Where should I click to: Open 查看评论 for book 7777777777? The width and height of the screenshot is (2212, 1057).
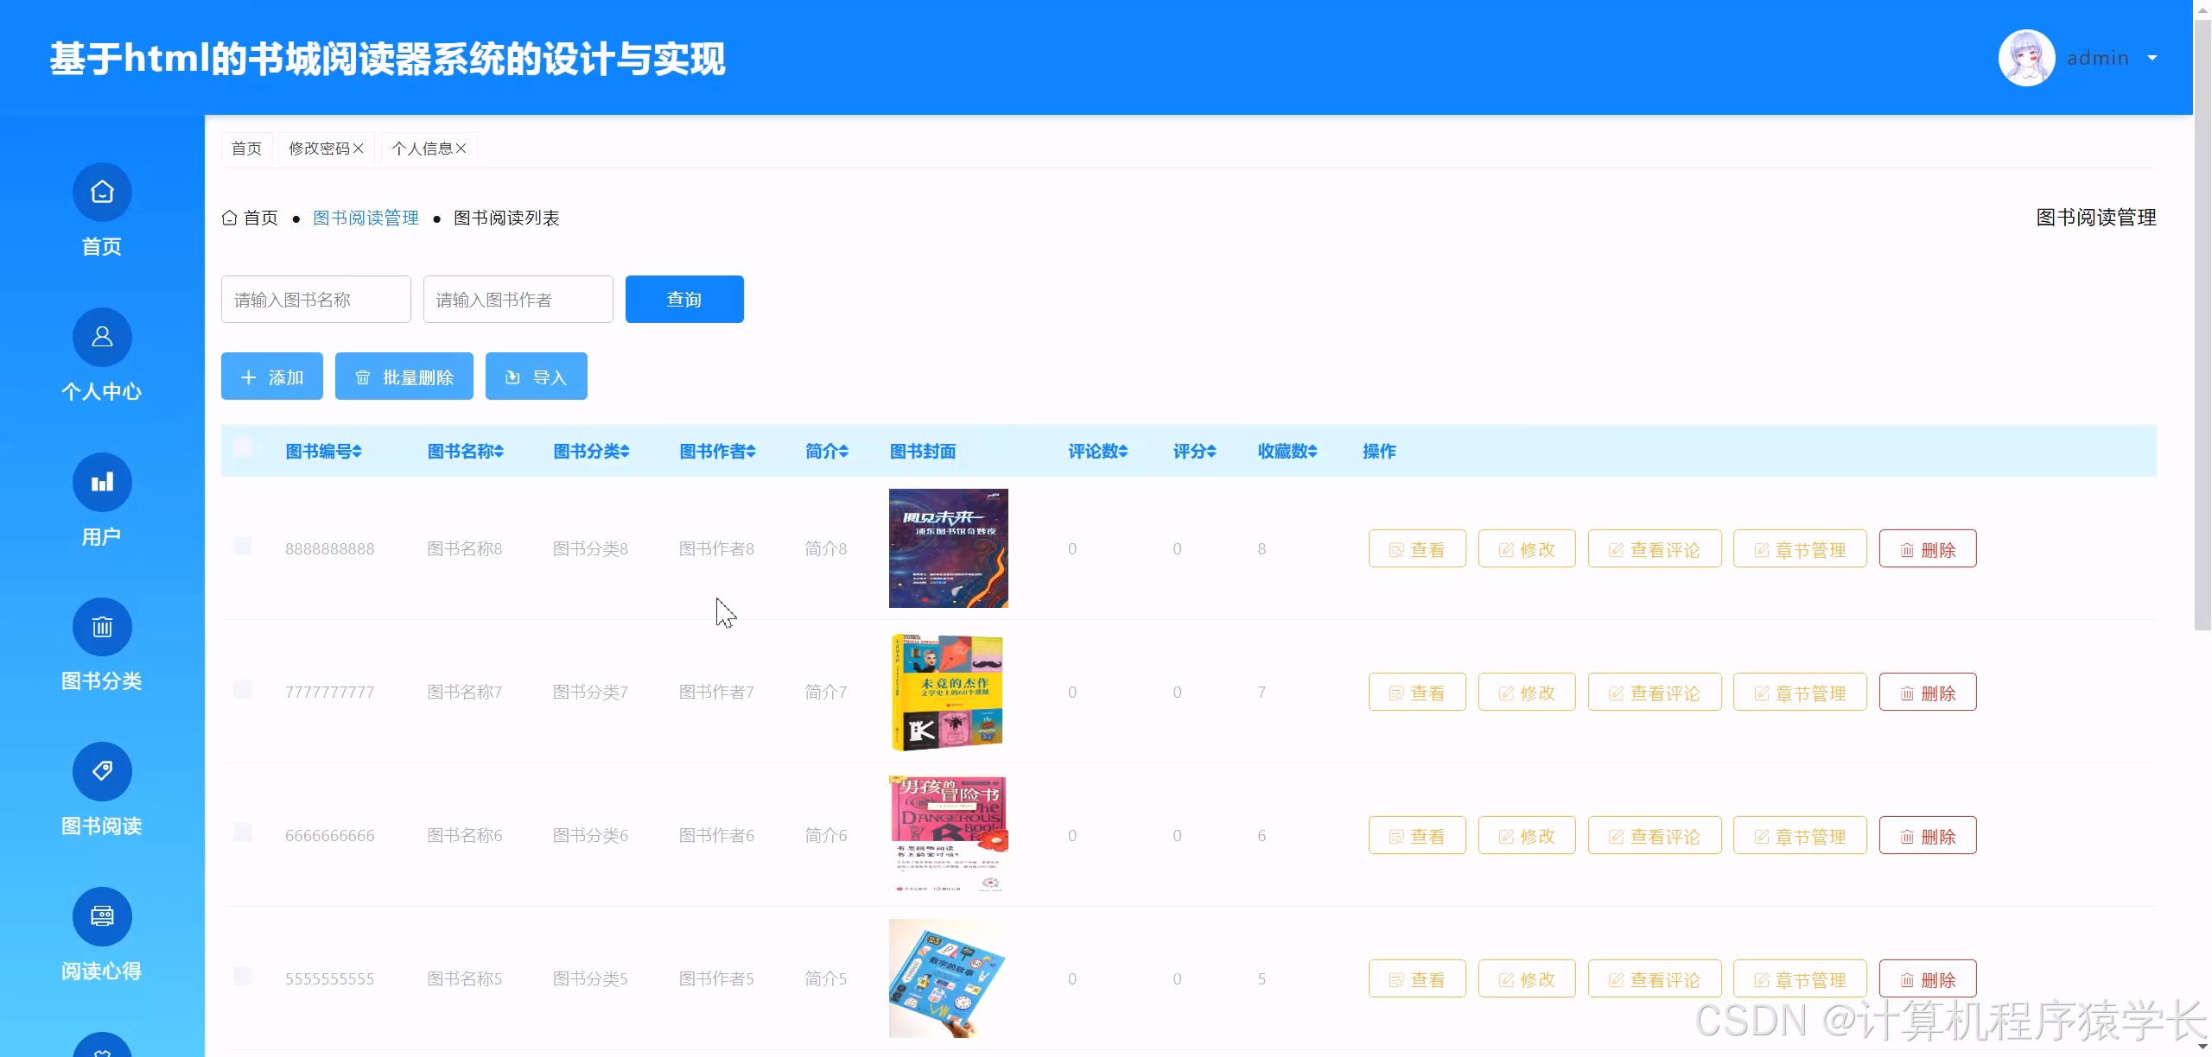(x=1655, y=693)
